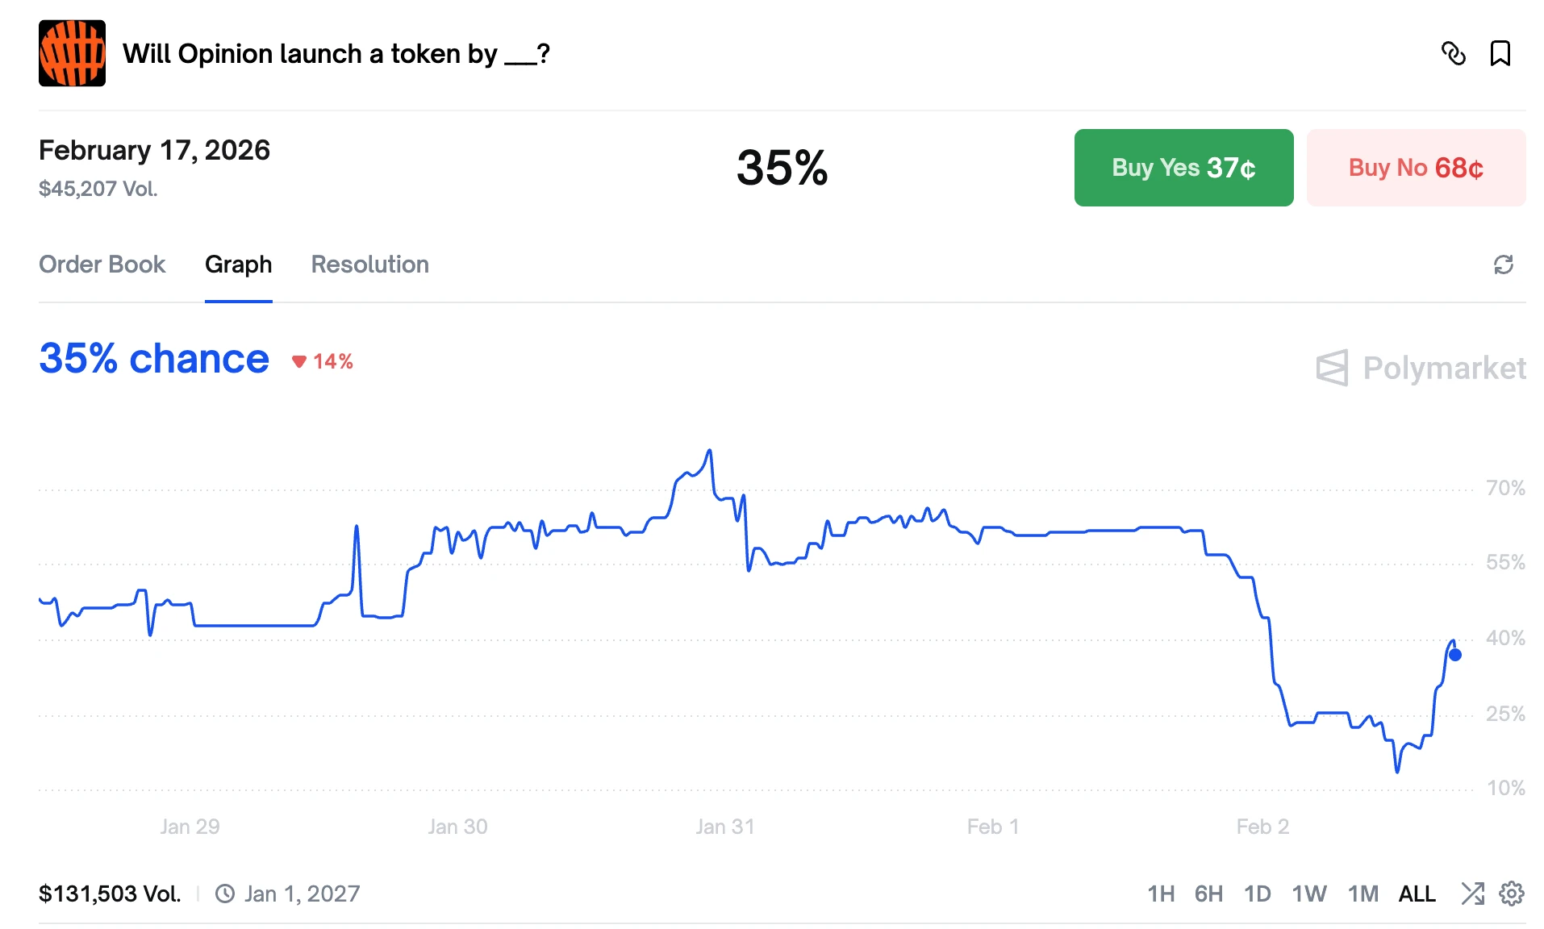Click the clock icon beside Jan 1, 2027
Viewport: 1544px width, 929px height.
[x=225, y=894]
